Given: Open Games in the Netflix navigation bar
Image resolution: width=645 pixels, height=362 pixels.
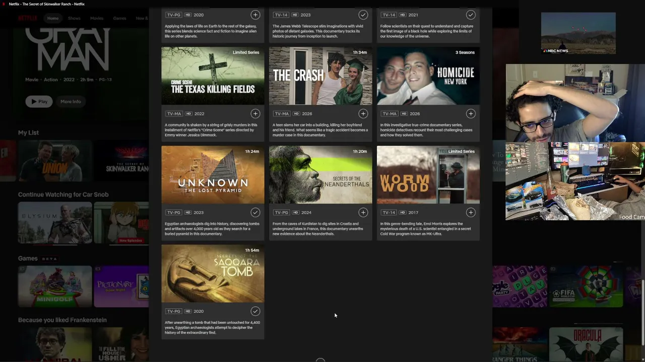Looking at the screenshot, I should [x=120, y=19].
